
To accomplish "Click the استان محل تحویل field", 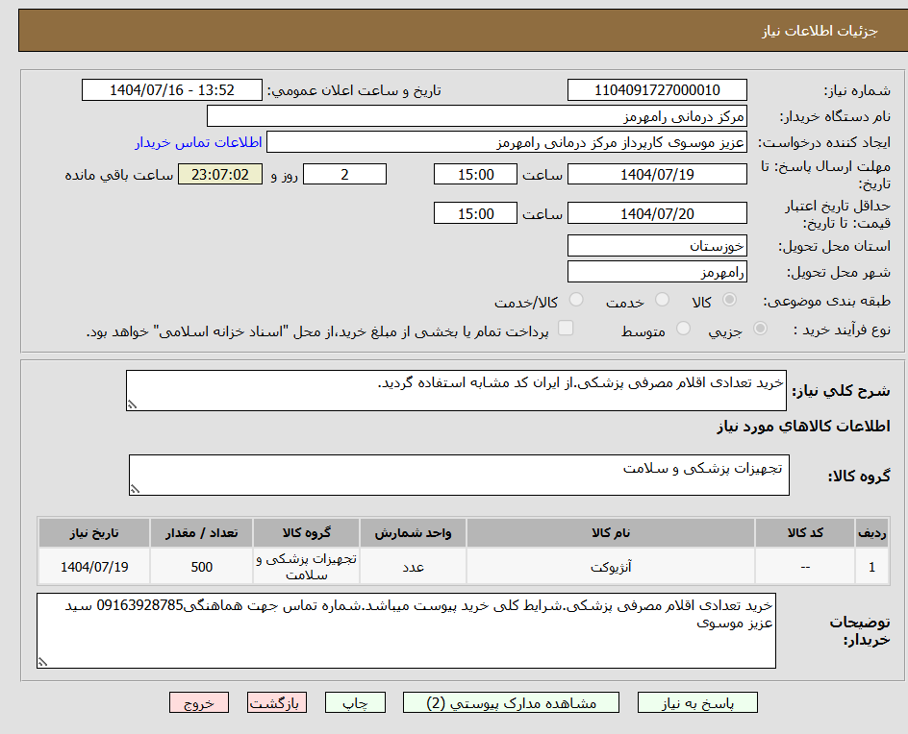I will 657,246.
